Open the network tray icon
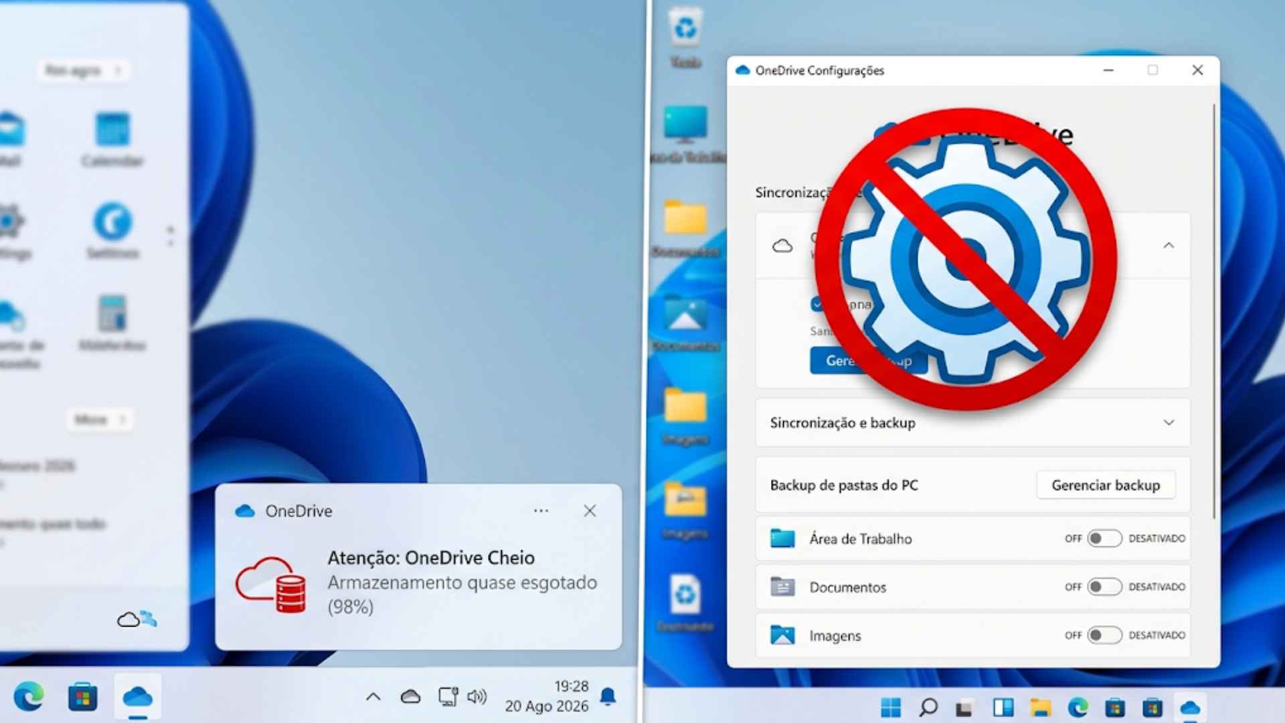This screenshot has height=723, width=1285. click(448, 697)
